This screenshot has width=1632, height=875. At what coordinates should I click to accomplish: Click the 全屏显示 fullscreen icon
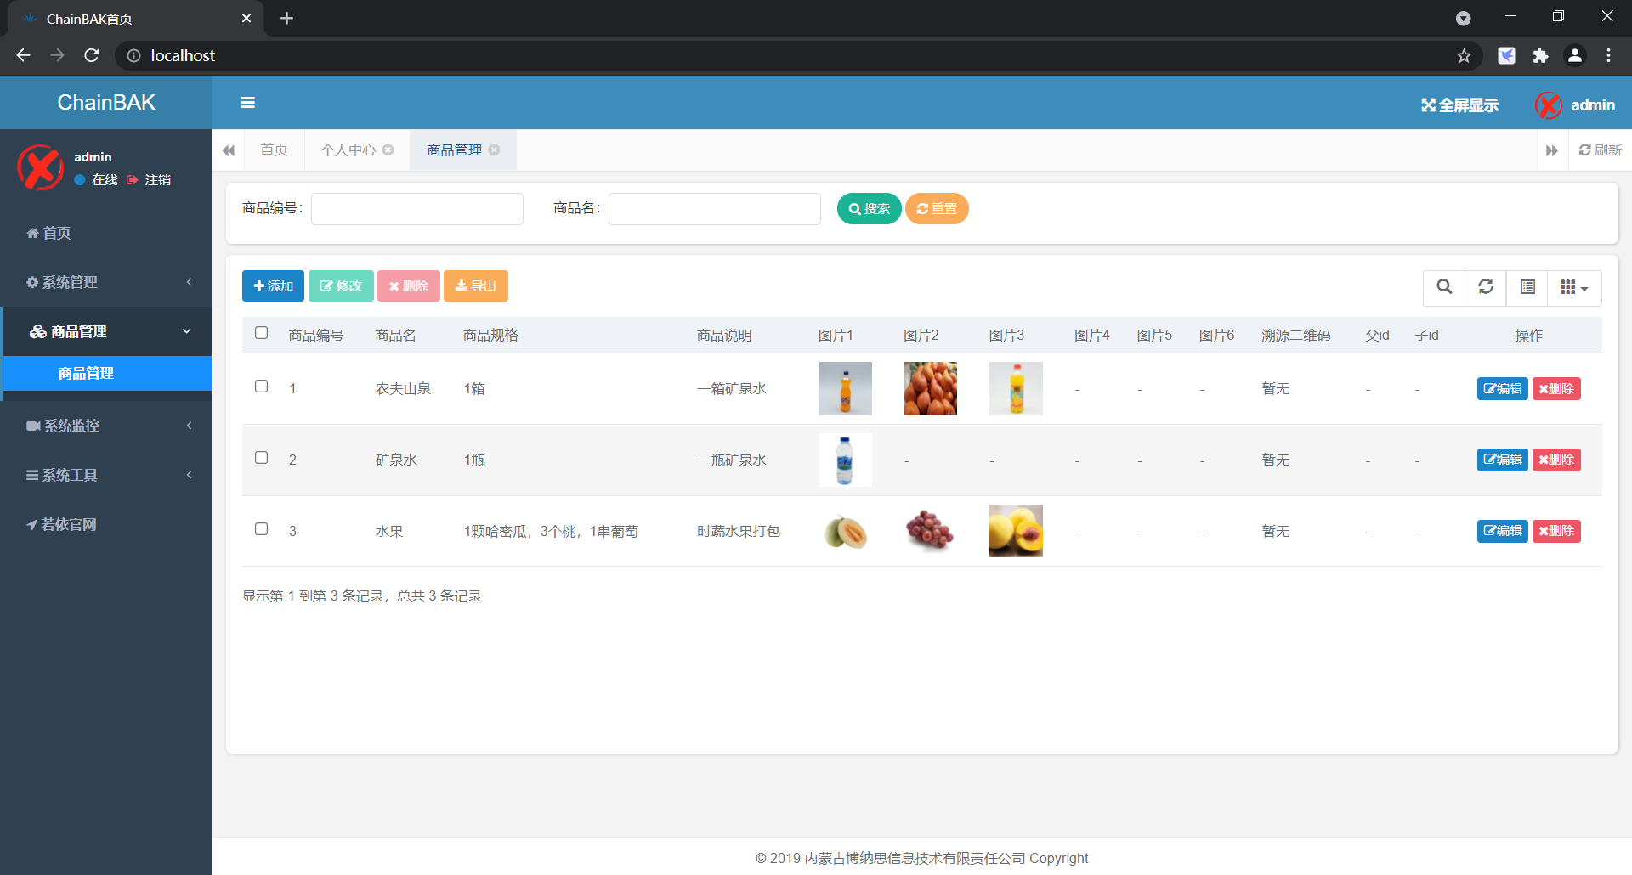pyautogui.click(x=1429, y=104)
